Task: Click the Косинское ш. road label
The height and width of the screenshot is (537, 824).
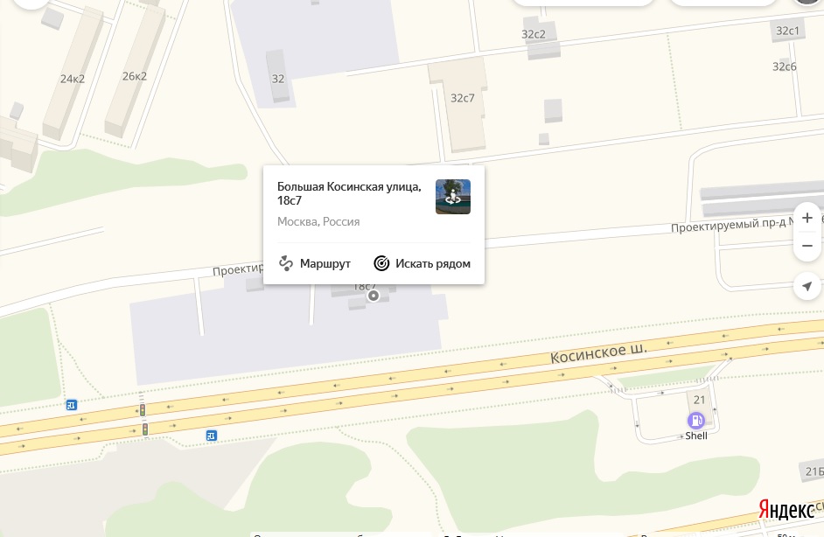Action: [598, 352]
